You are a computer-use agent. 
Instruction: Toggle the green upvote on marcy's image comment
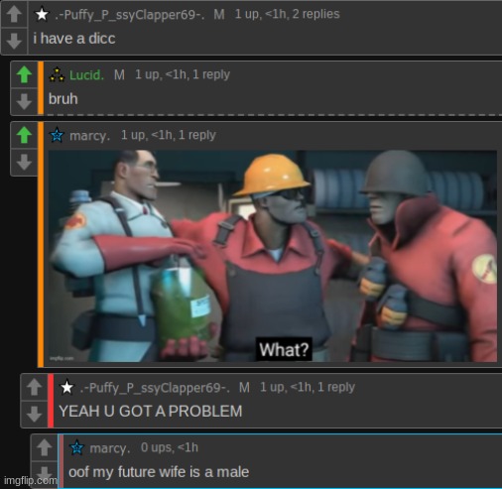pos(24,135)
